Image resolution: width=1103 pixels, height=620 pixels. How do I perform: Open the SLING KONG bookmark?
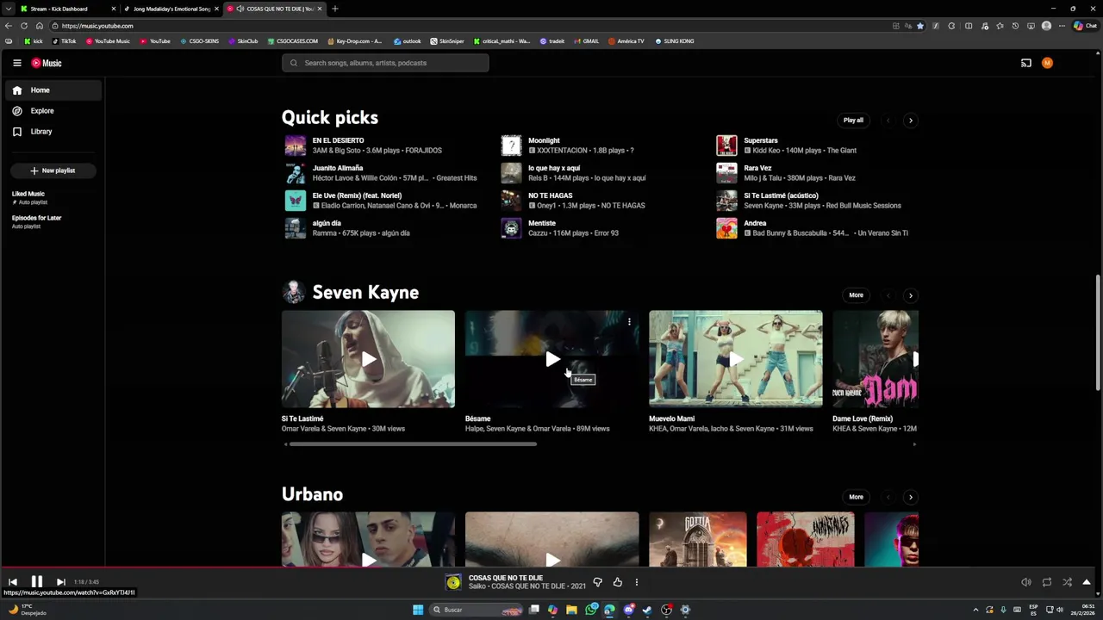coord(675,41)
